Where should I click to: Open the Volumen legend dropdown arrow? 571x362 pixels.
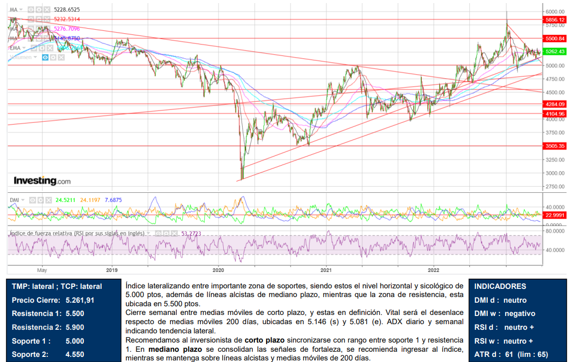(x=36, y=57)
